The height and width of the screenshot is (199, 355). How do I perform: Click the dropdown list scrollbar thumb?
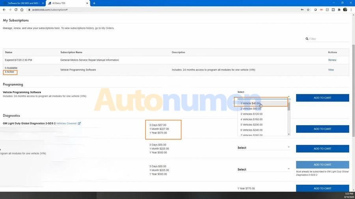[289, 106]
